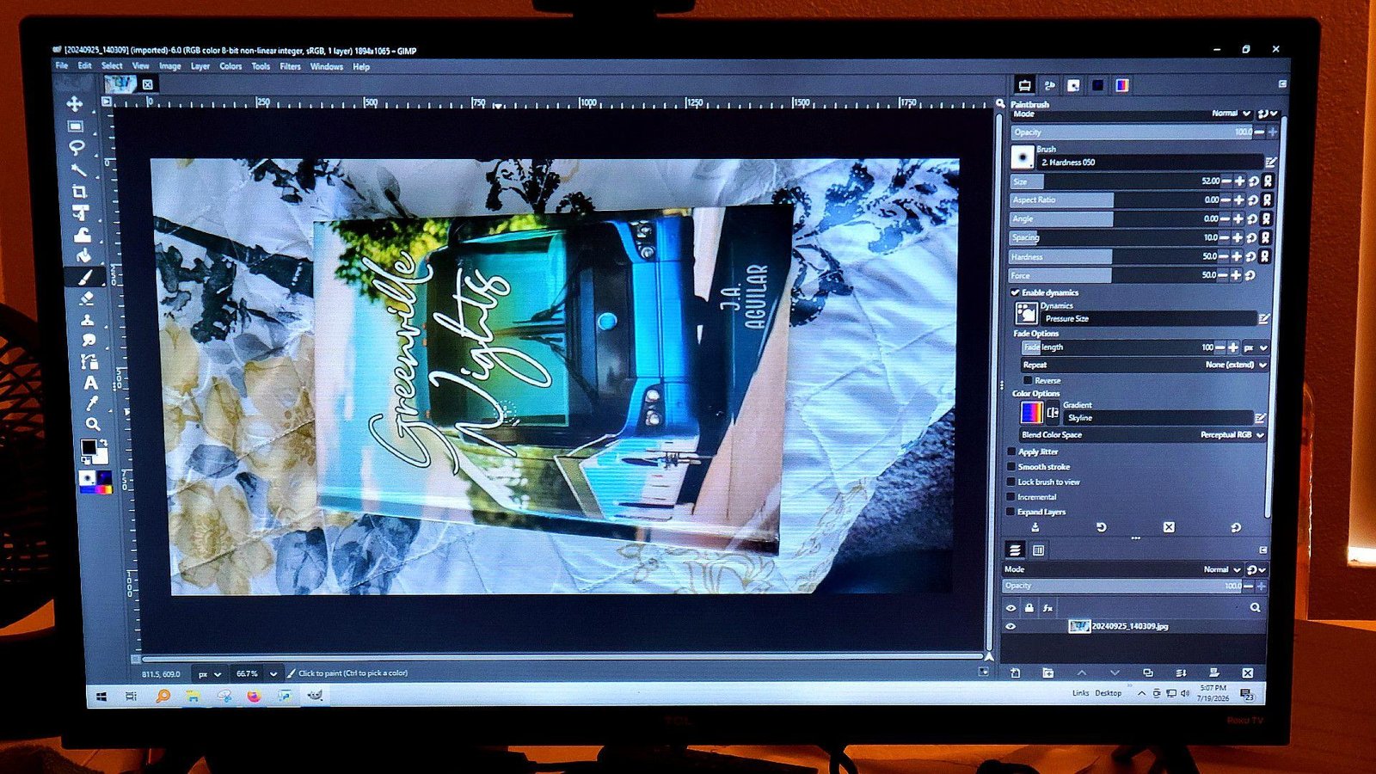Edit the Pressure Size dynamics

(x=1264, y=318)
